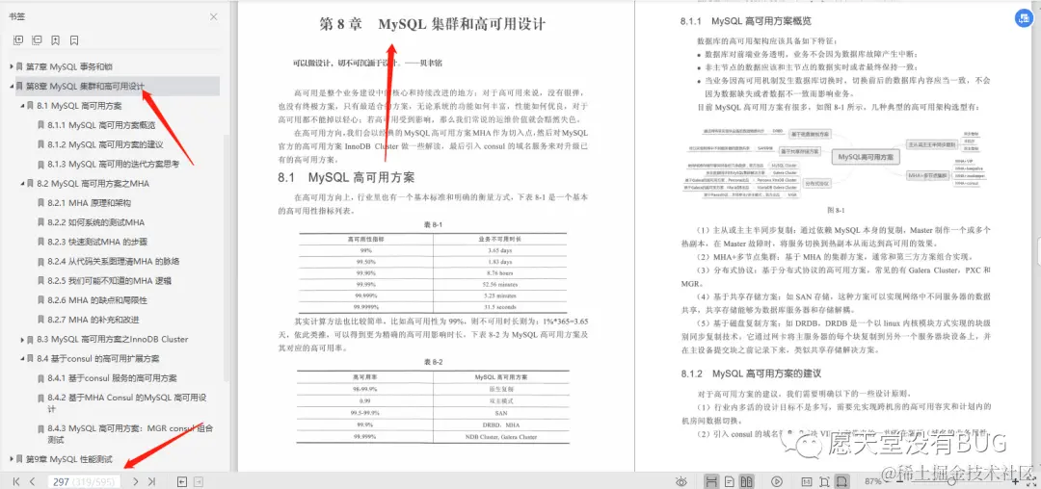Open bookmark 8.2.7 MHA 的补充和改进
The width and height of the screenshot is (1041, 489).
click(x=93, y=320)
